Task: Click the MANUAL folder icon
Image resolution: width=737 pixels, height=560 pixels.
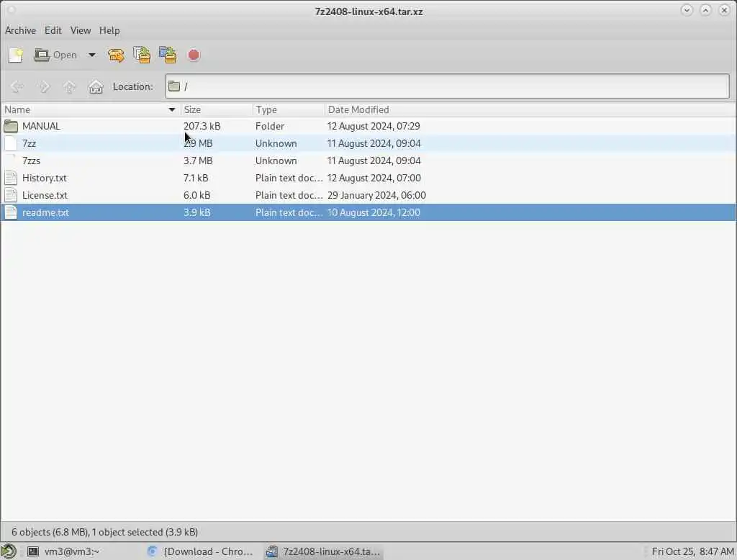Action: click(x=11, y=126)
